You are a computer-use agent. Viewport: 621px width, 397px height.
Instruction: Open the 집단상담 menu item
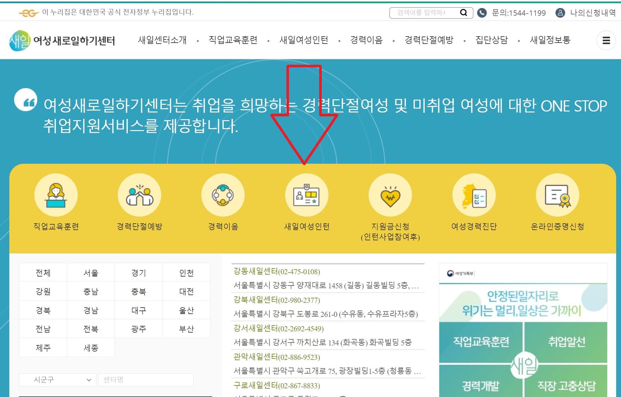pyautogui.click(x=492, y=41)
